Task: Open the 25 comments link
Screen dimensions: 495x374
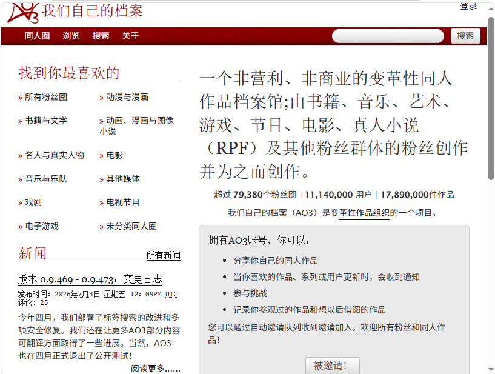Action: [44, 303]
